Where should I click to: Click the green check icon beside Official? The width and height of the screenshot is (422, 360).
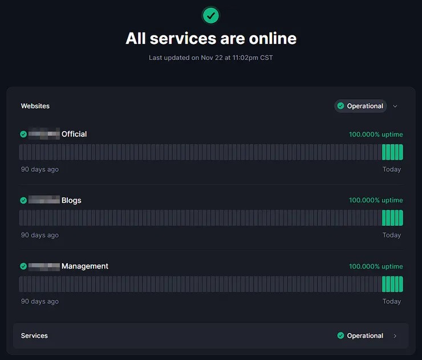[23, 134]
